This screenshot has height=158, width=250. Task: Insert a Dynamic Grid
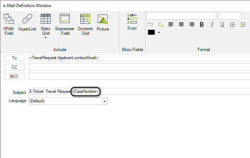[x=85, y=24]
